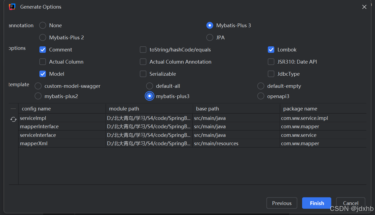Click the IntelliJ logo in the title bar

(12, 7)
